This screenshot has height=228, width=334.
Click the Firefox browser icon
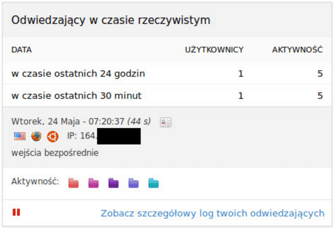36,136
